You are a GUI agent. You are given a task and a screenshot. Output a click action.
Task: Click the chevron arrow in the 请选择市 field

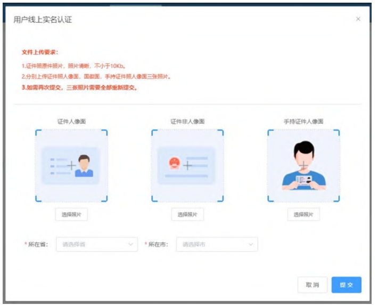[251, 245]
